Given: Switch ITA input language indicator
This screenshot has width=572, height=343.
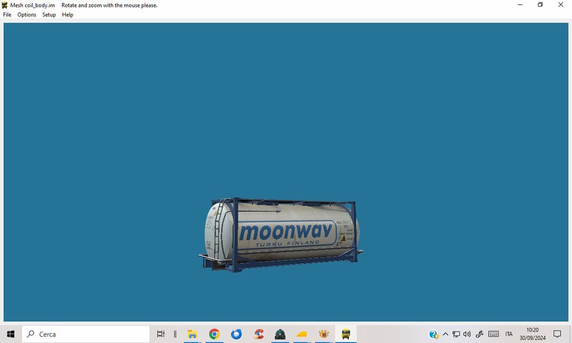Looking at the screenshot, I should [509, 334].
